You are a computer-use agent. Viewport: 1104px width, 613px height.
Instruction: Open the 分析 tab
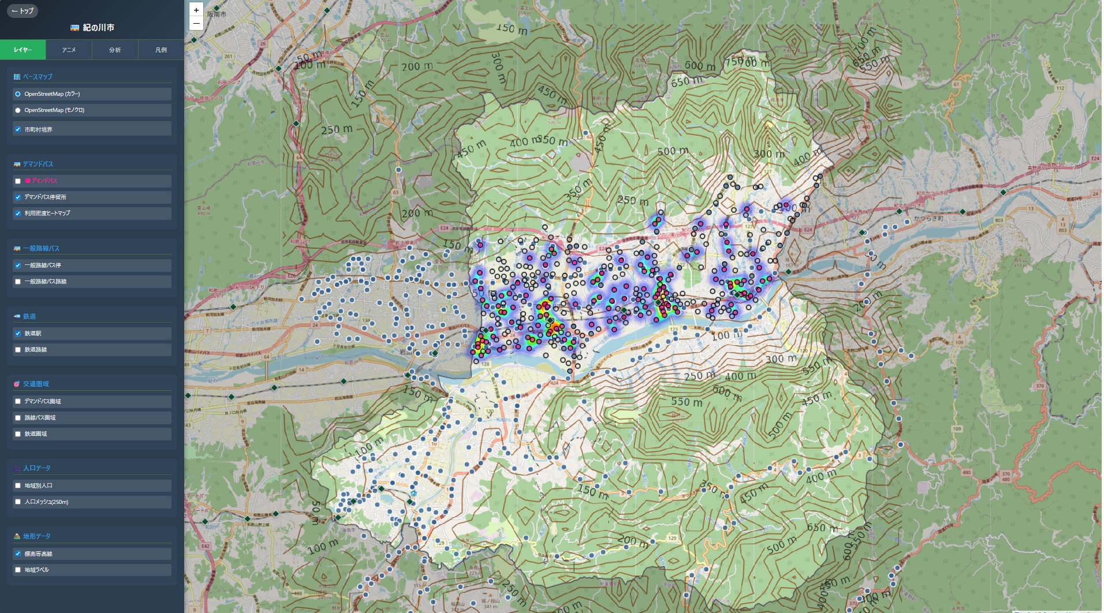point(115,50)
